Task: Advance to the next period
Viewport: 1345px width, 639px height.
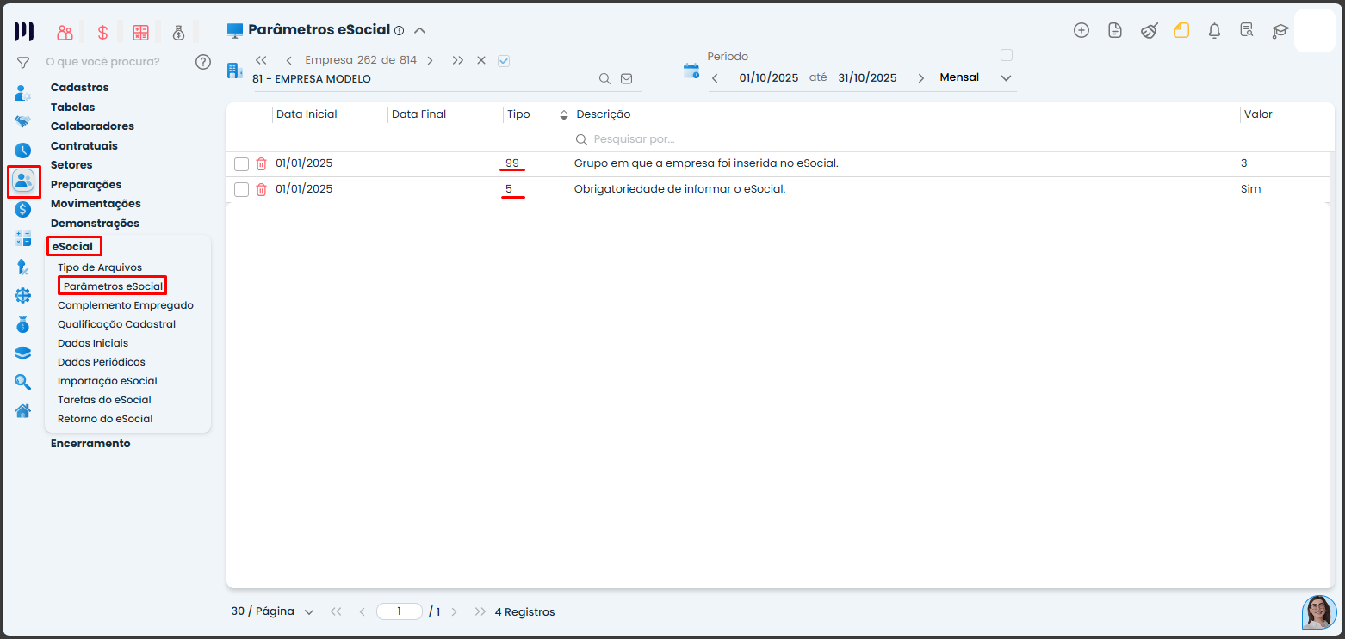Action: (920, 78)
